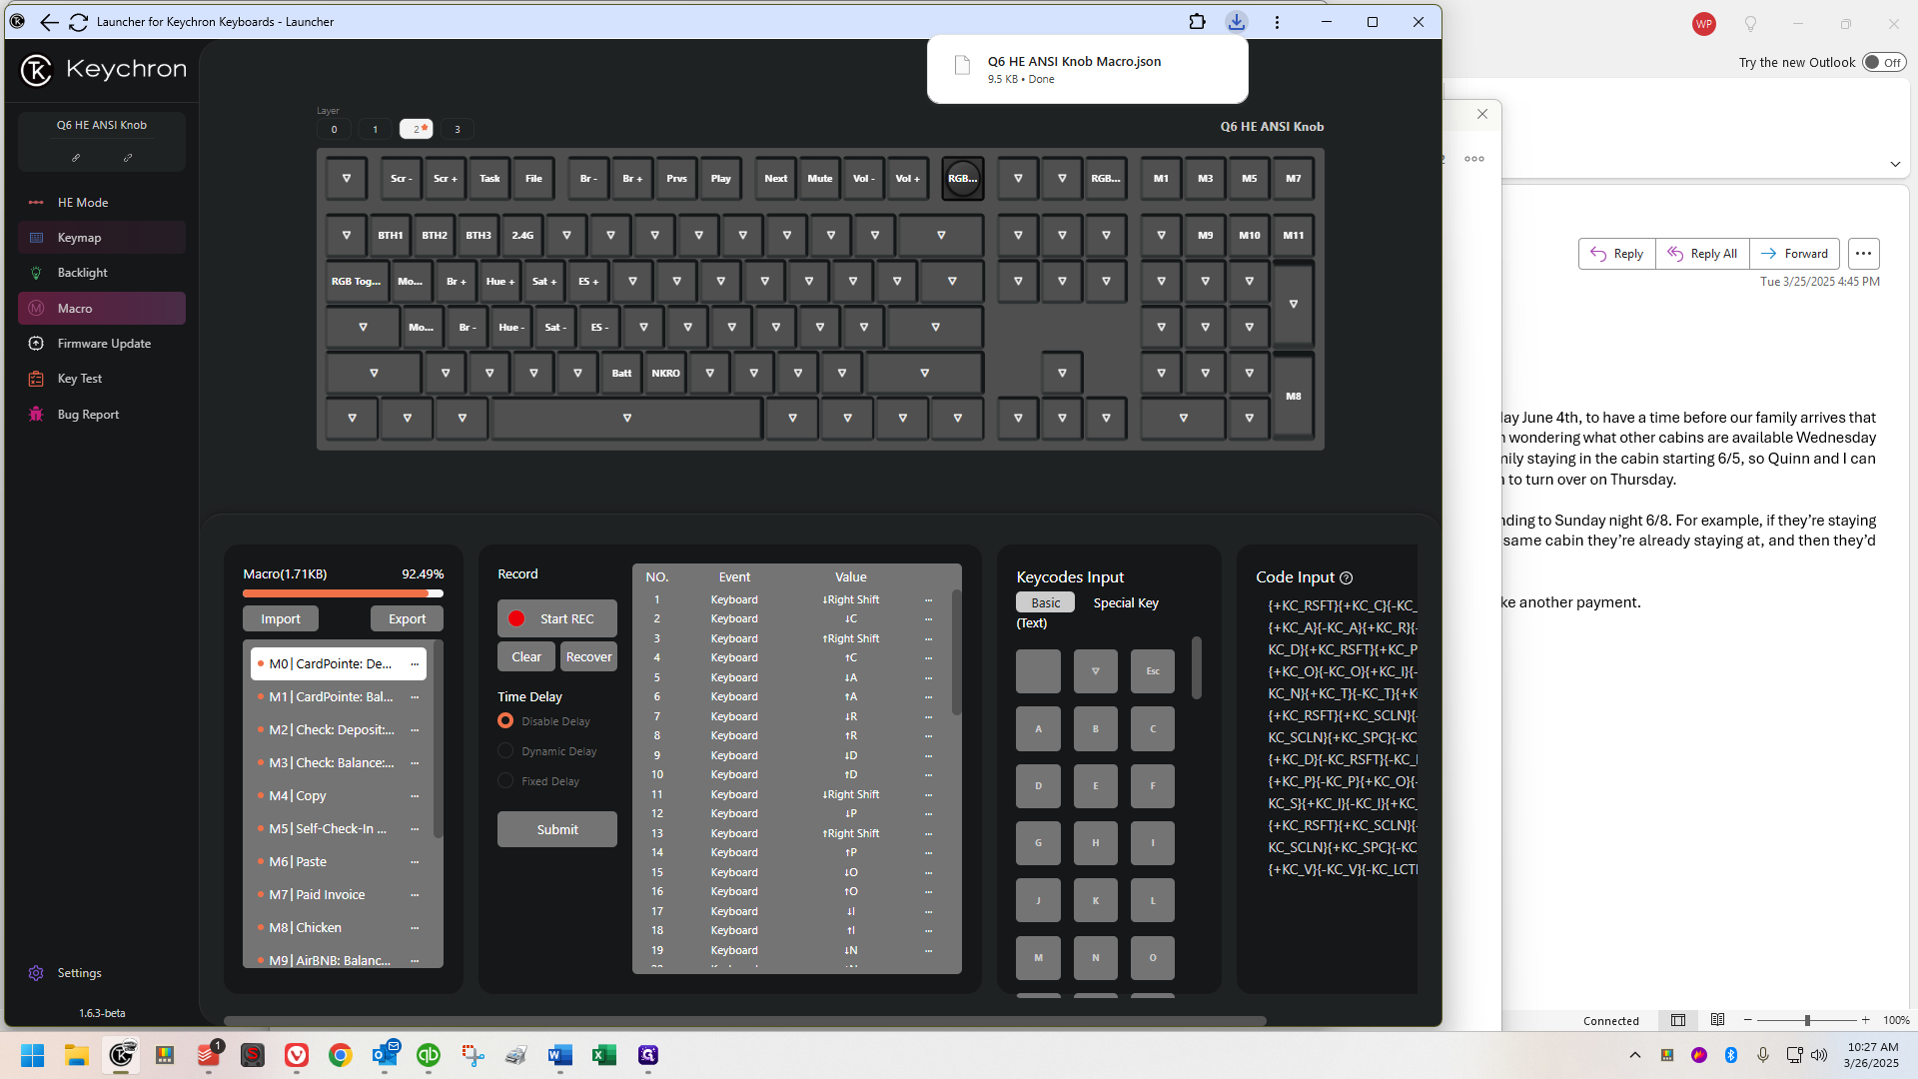
Task: Switch to the Special Key tab
Action: pyautogui.click(x=1126, y=603)
